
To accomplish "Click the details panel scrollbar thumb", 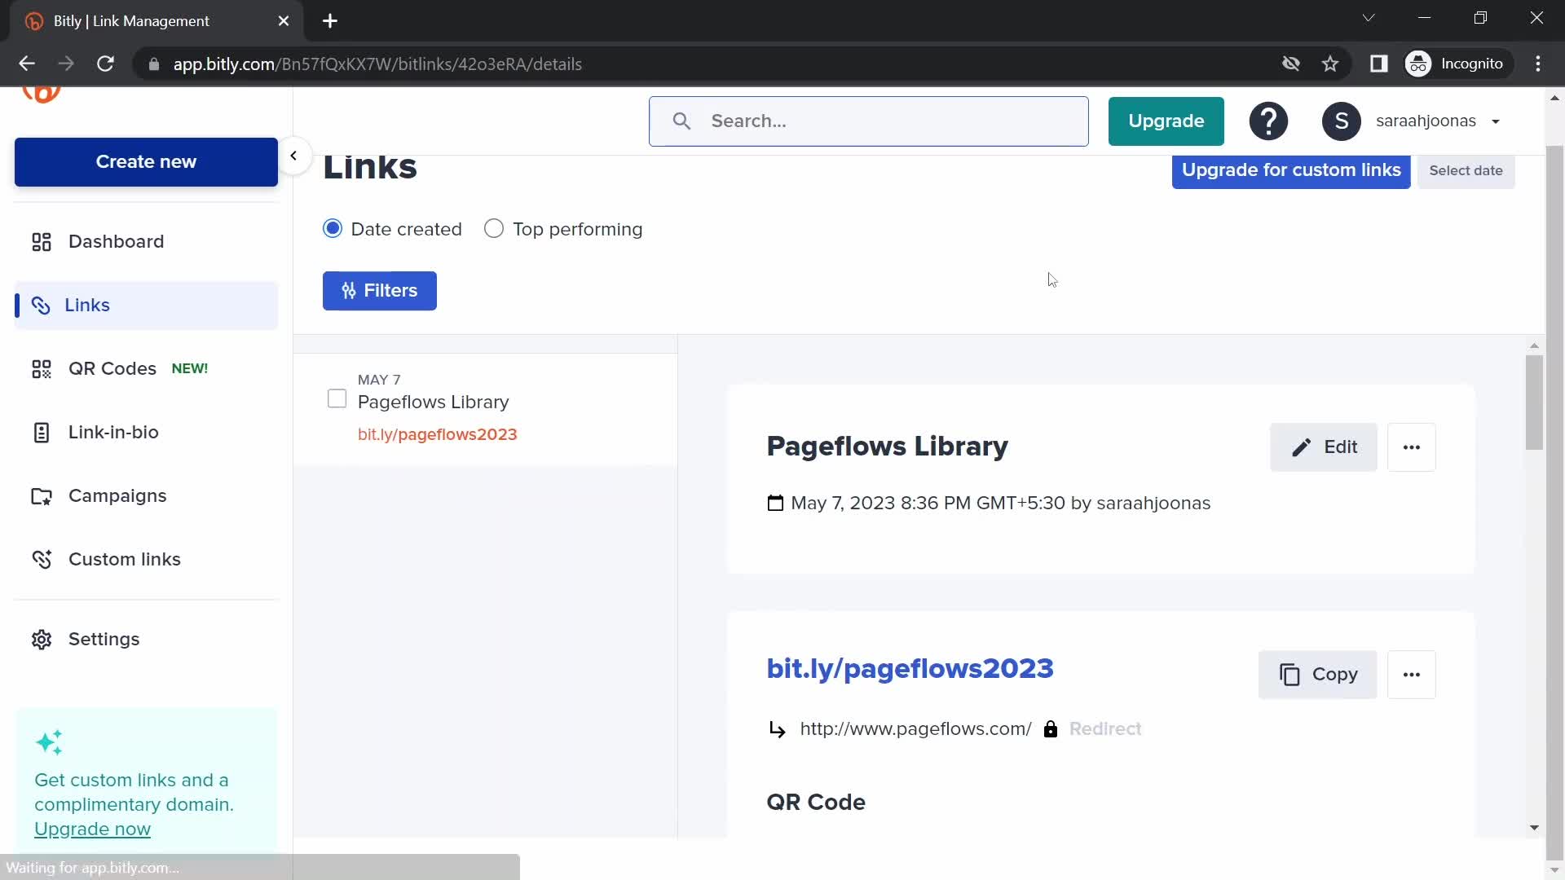I will point(1534,403).
